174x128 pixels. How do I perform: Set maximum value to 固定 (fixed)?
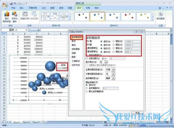point(113,45)
